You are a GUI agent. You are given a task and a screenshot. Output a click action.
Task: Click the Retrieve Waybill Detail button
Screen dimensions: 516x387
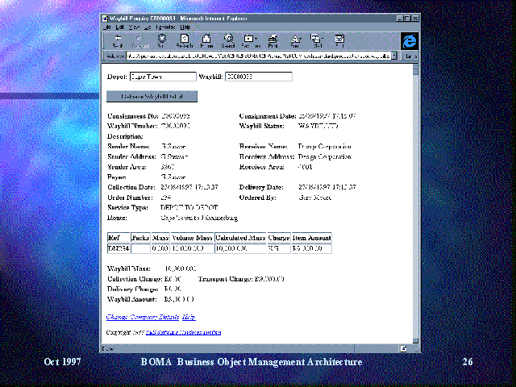click(x=152, y=97)
